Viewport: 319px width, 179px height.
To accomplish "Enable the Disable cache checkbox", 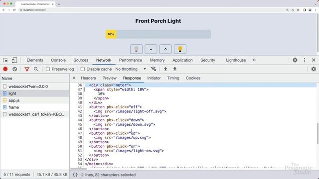I will pyautogui.click(x=83, y=69).
